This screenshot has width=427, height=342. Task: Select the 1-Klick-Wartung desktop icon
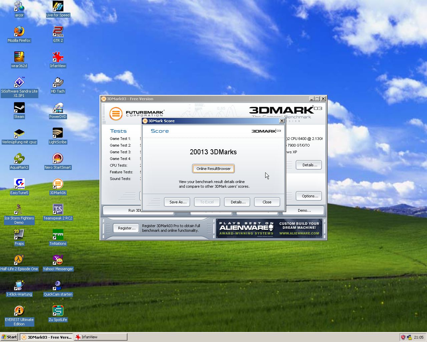[19, 288]
